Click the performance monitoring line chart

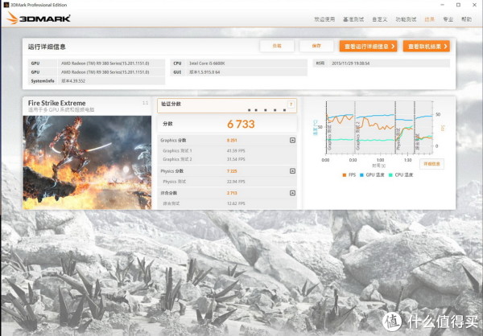(379, 127)
